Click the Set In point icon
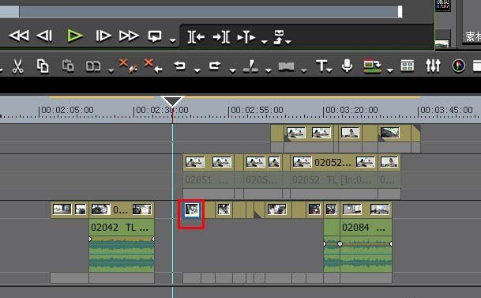This screenshot has width=481, height=298. pyautogui.click(x=196, y=37)
